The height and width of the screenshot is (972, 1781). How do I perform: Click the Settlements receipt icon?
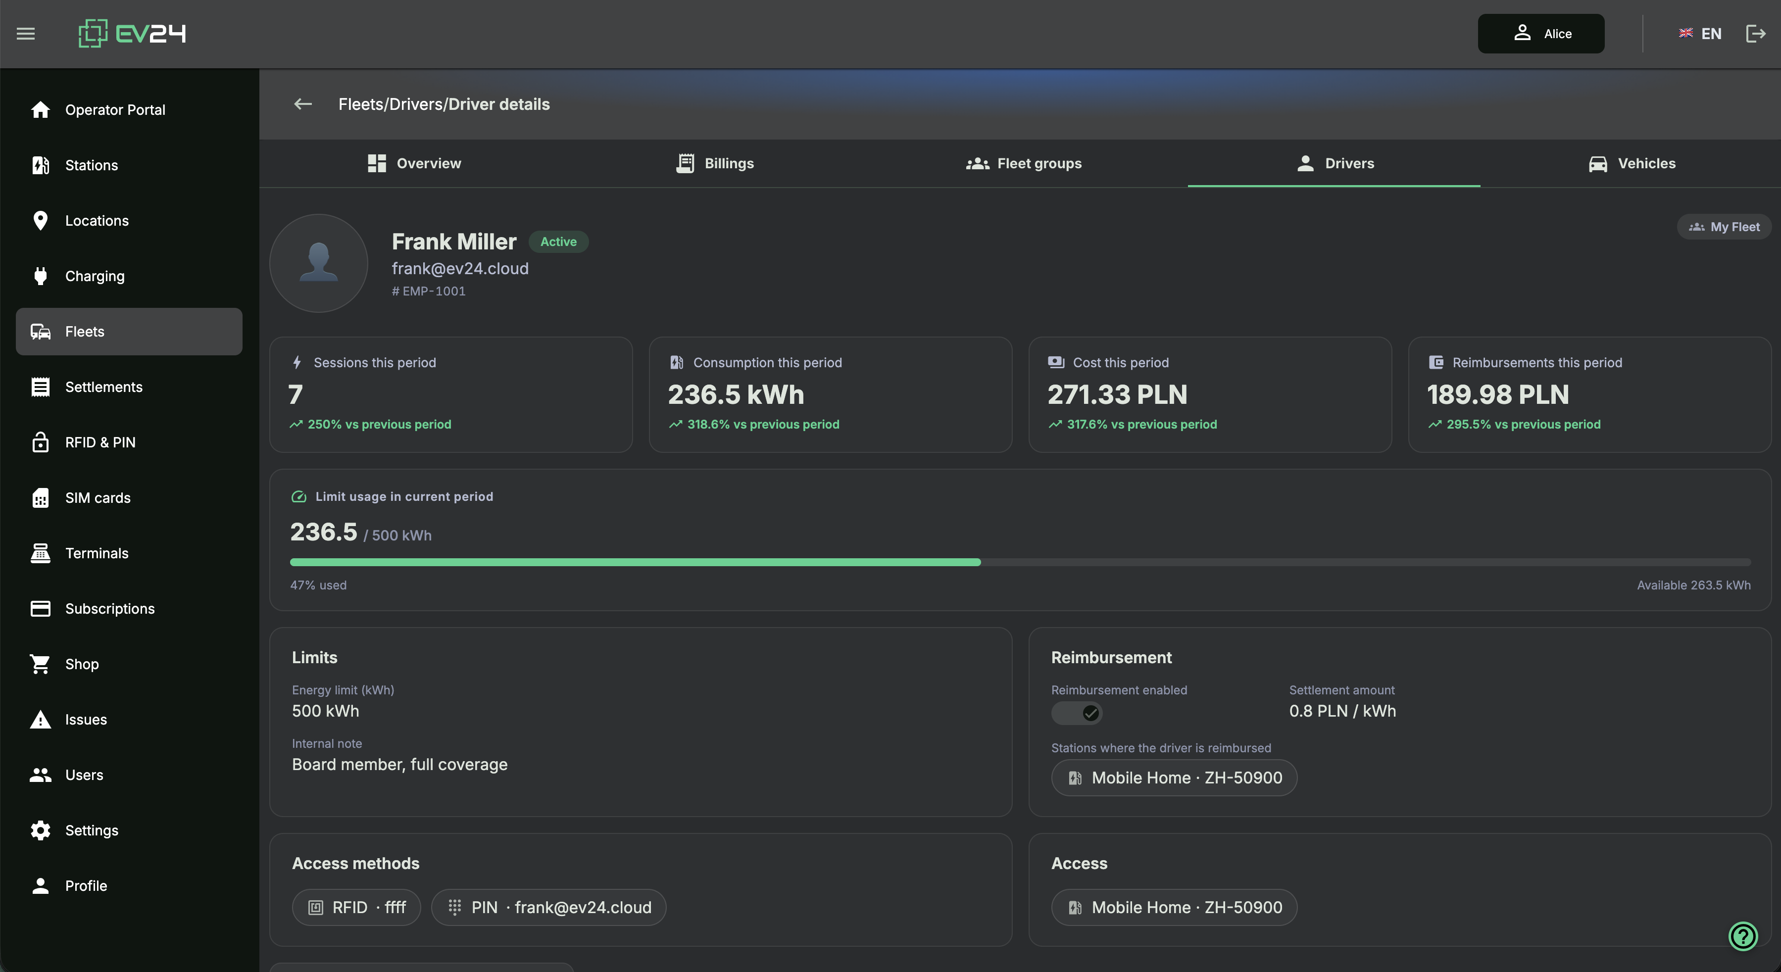point(41,387)
